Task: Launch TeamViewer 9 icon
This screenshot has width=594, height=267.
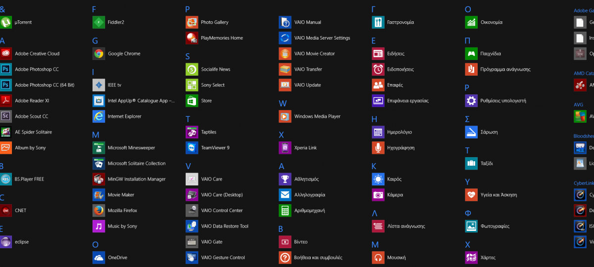Action: pyautogui.click(x=192, y=148)
